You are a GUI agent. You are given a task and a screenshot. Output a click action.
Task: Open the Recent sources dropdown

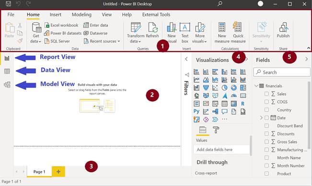(x=102, y=41)
